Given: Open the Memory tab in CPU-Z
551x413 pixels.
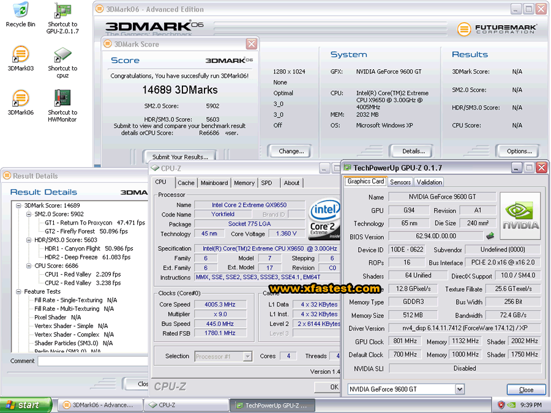Looking at the screenshot, I should 244,183.
